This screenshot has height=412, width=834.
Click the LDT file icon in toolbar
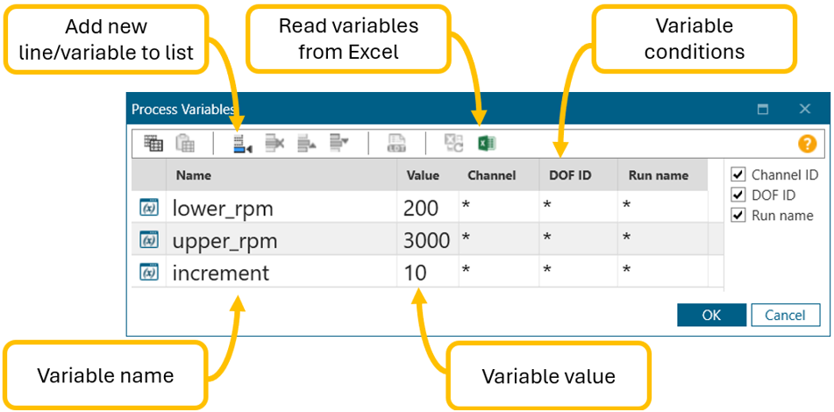pos(397,144)
